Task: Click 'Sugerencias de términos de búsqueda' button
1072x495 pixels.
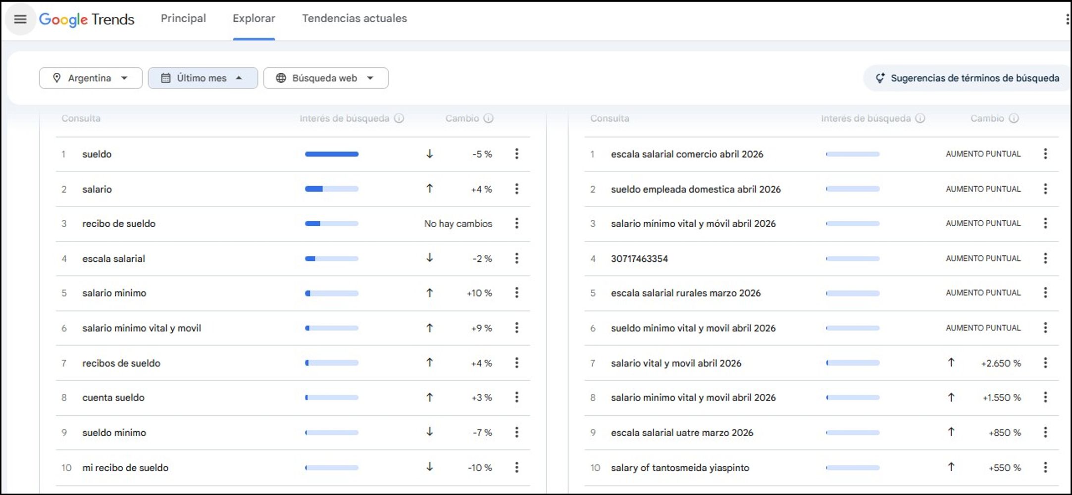Action: (968, 78)
